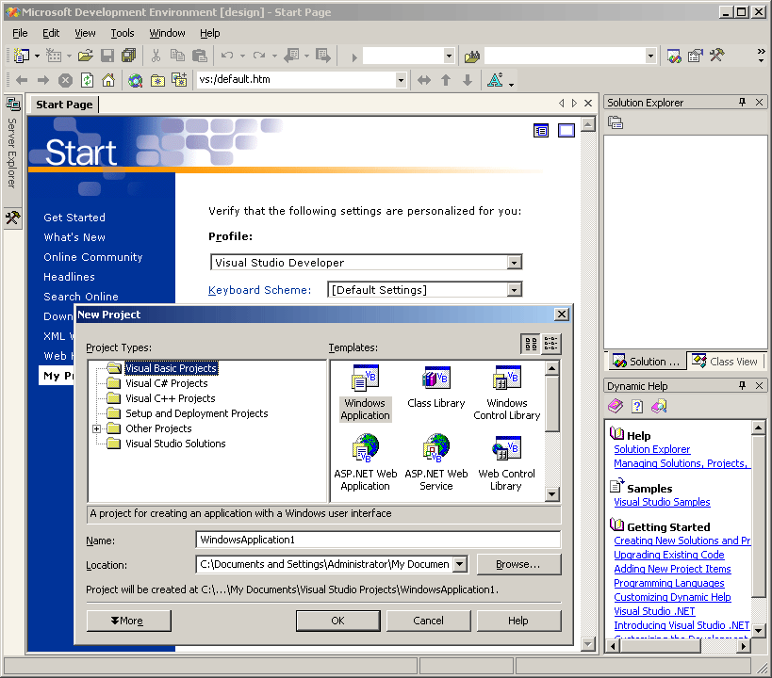The width and height of the screenshot is (772, 678).
Task: Click the Redo arrow icon
Action: [x=259, y=56]
